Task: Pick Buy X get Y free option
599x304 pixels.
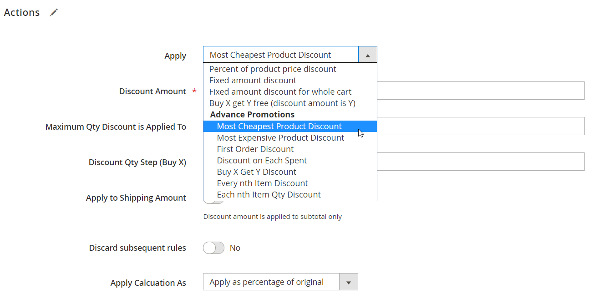Action: click(282, 103)
